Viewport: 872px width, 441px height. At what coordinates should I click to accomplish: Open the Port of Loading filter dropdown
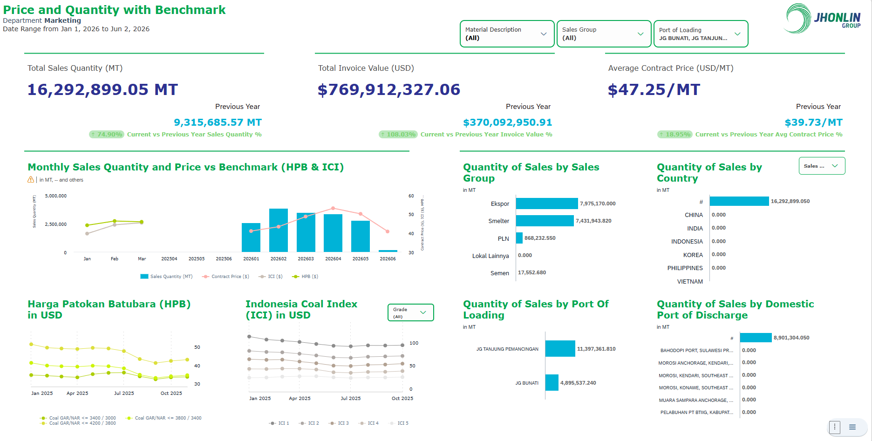[x=701, y=34]
